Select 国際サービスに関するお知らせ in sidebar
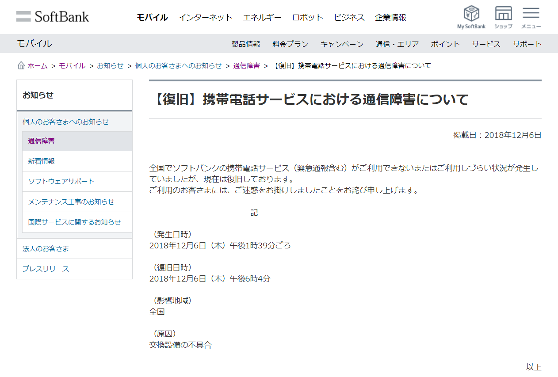558x377 pixels. tap(77, 222)
